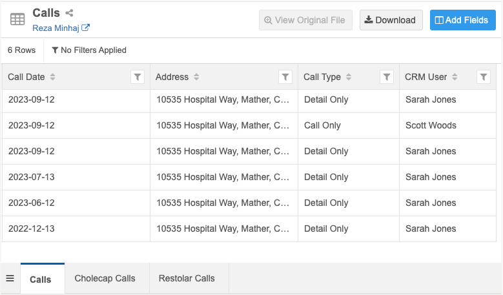Click the share icon beside Calls title
The width and height of the screenshot is (503, 295).
click(x=70, y=13)
